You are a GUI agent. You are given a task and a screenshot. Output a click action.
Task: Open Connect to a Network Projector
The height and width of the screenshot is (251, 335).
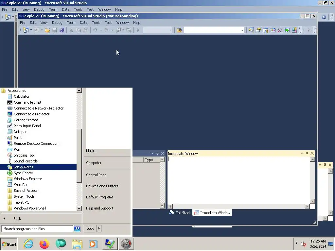click(39, 108)
